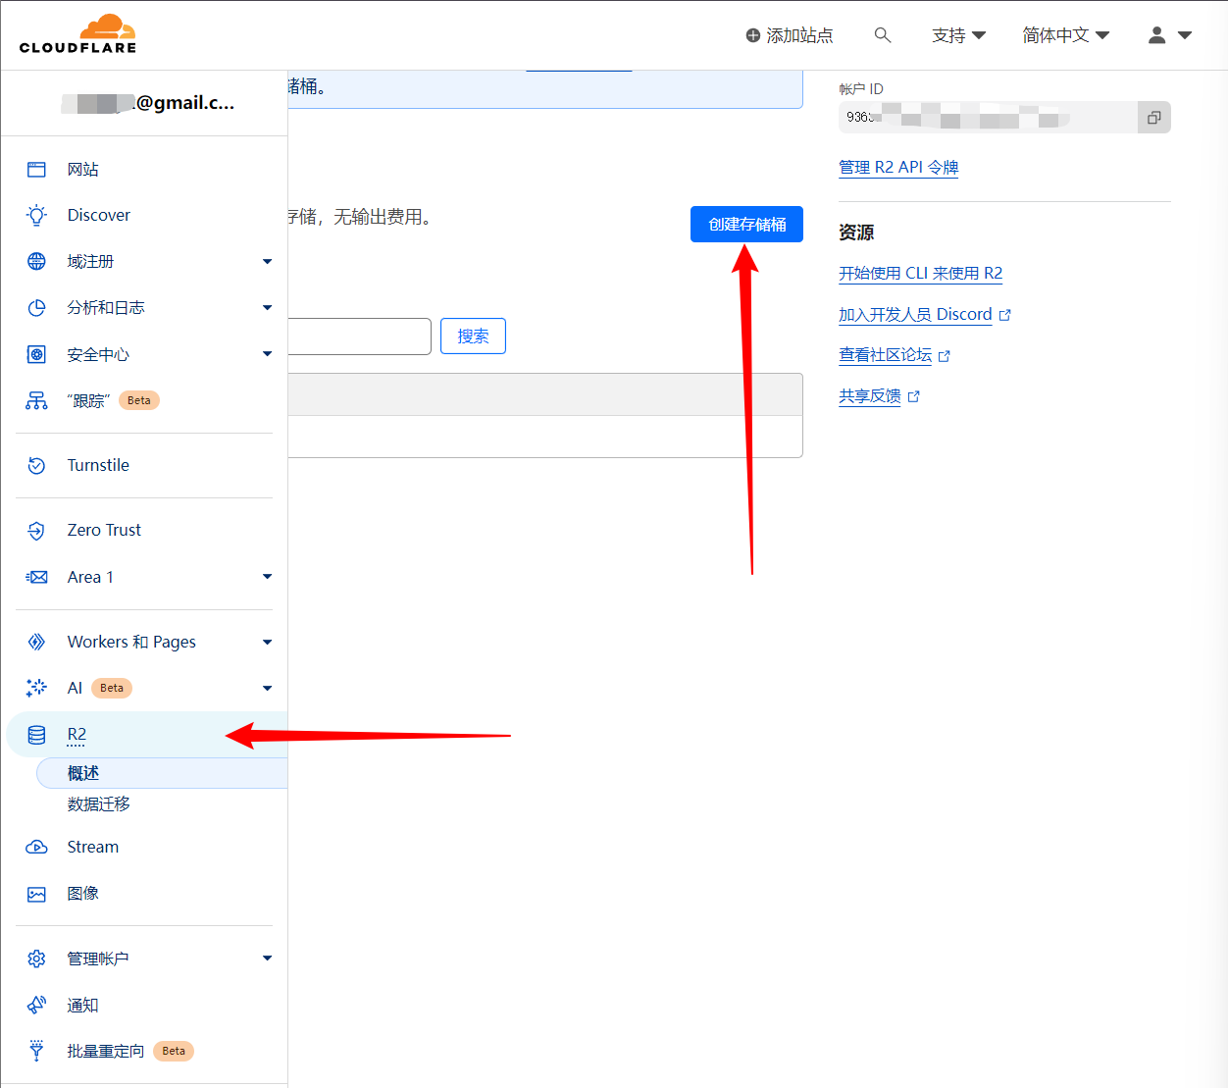Click external link icon beside 共享反馈
The width and height of the screenshot is (1228, 1088).
click(x=913, y=396)
